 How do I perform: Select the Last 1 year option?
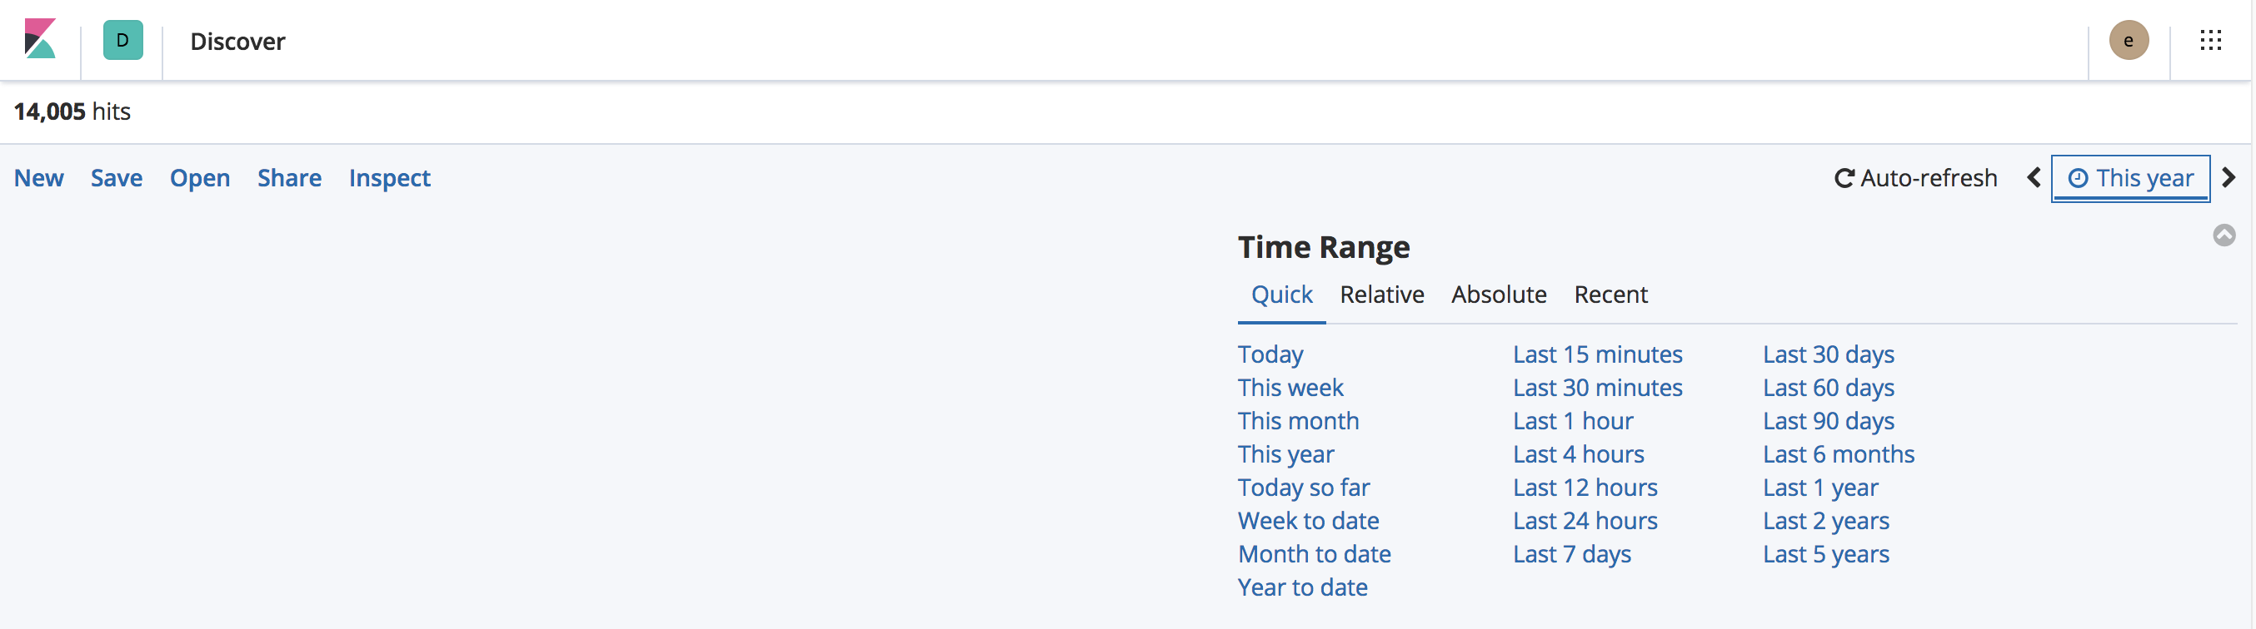(1819, 488)
